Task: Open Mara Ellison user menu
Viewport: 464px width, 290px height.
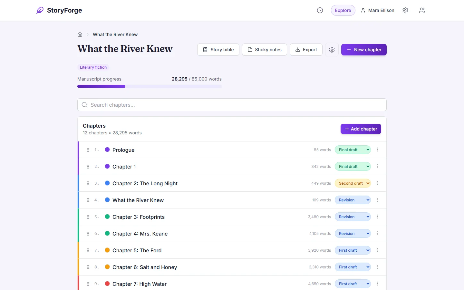Action: pos(377,10)
